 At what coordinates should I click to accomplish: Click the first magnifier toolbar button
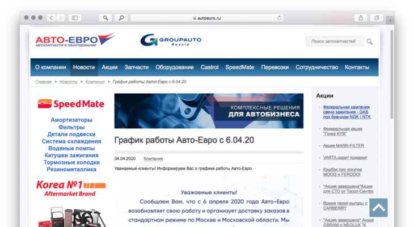[105, 18]
